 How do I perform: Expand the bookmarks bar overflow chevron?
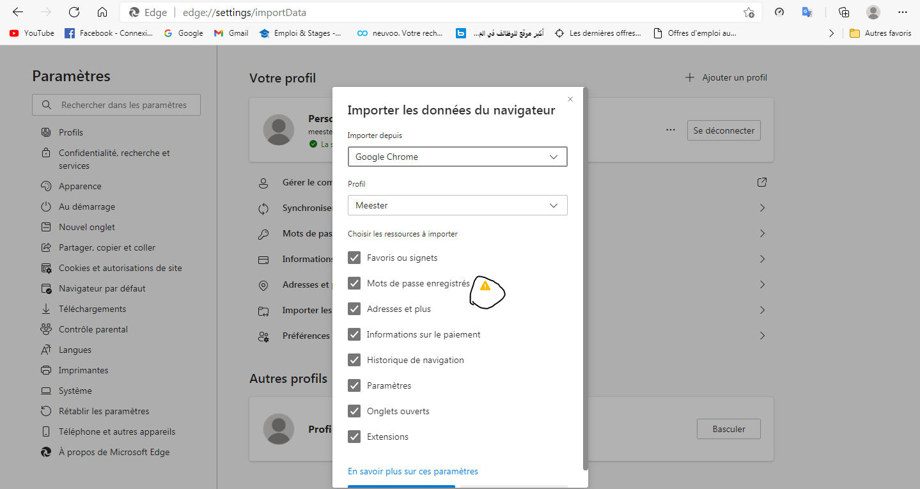(x=831, y=33)
